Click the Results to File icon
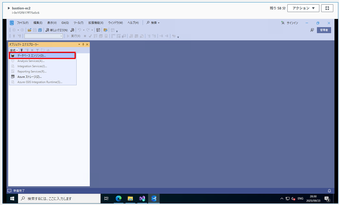Image resolution: width=339 pixels, height=205 pixels. 142,36
